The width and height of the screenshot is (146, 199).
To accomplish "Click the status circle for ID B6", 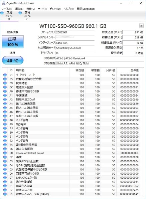I will point(5,149).
